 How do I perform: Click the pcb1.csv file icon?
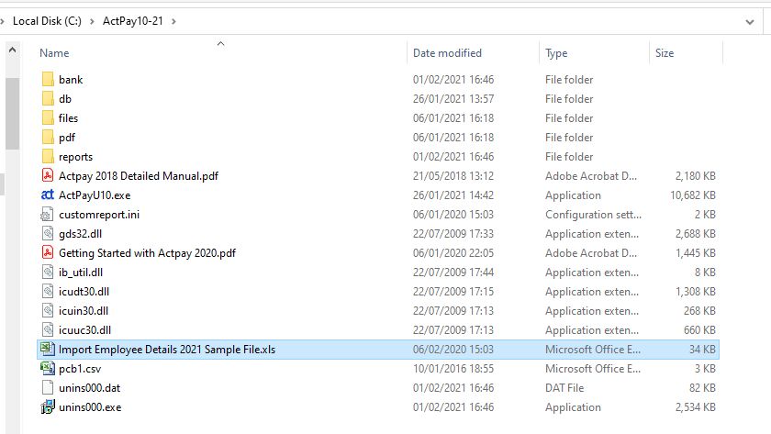(48, 369)
